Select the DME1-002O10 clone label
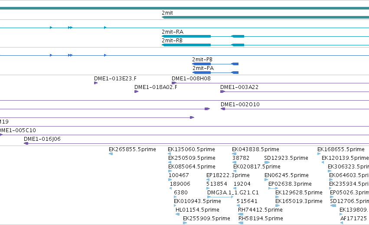This screenshot has height=225, width=369. click(240, 105)
